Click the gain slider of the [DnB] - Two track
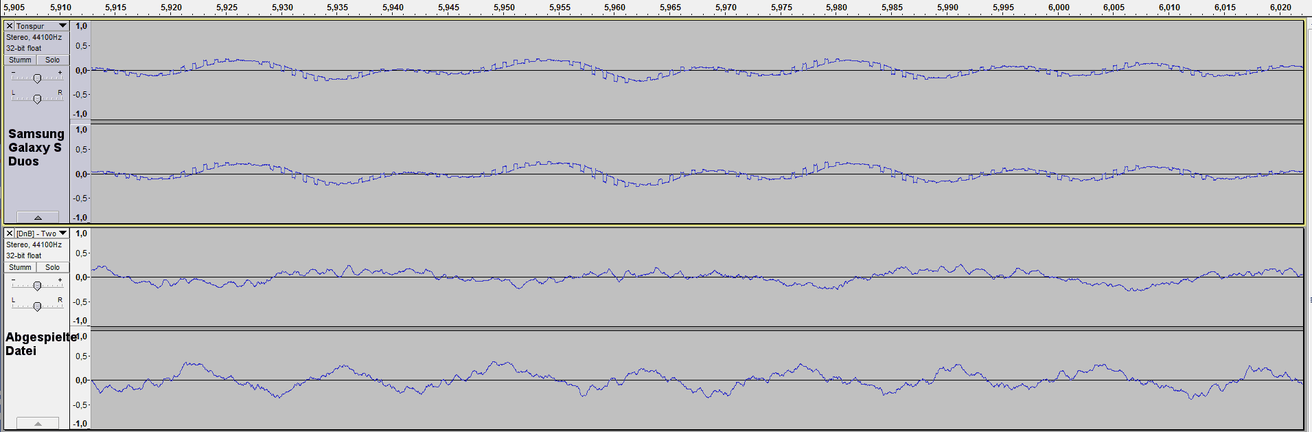The width and height of the screenshot is (1312, 432). click(x=37, y=286)
